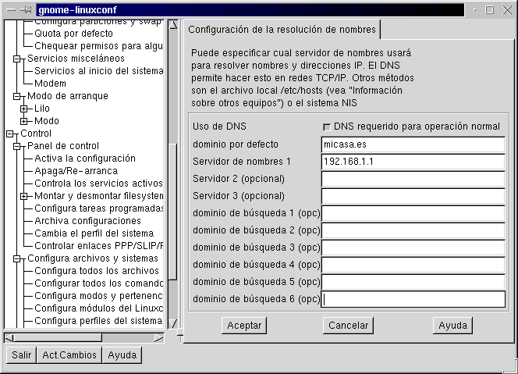
Task: Select 'Chequear permisos para algu' tree item
Action: click(x=98, y=46)
